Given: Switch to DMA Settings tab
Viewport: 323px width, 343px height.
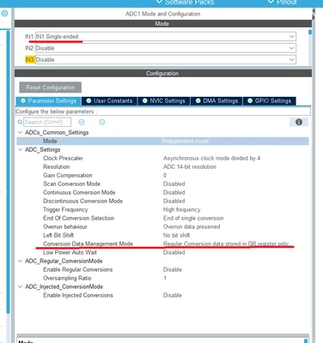Looking at the screenshot, I should (216, 101).
